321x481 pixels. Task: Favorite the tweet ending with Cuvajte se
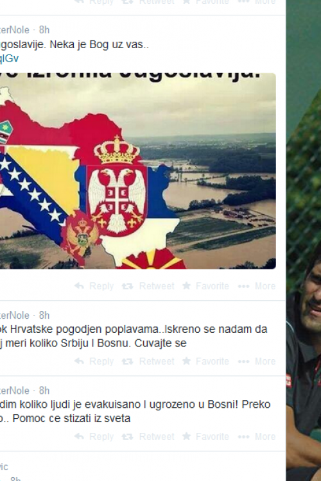pos(205,361)
